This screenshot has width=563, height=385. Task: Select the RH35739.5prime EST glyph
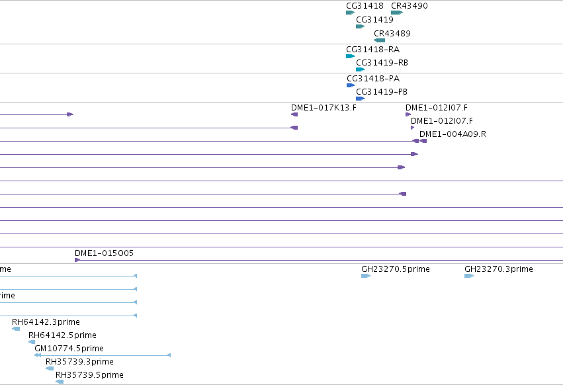[60, 382]
